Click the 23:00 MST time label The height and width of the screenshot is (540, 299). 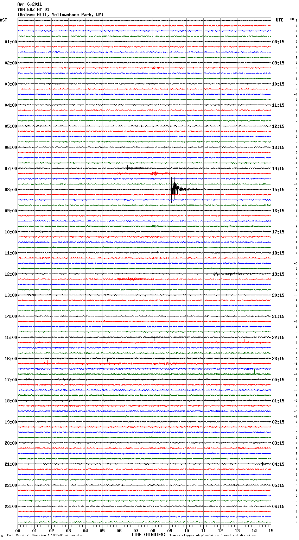click(11, 507)
